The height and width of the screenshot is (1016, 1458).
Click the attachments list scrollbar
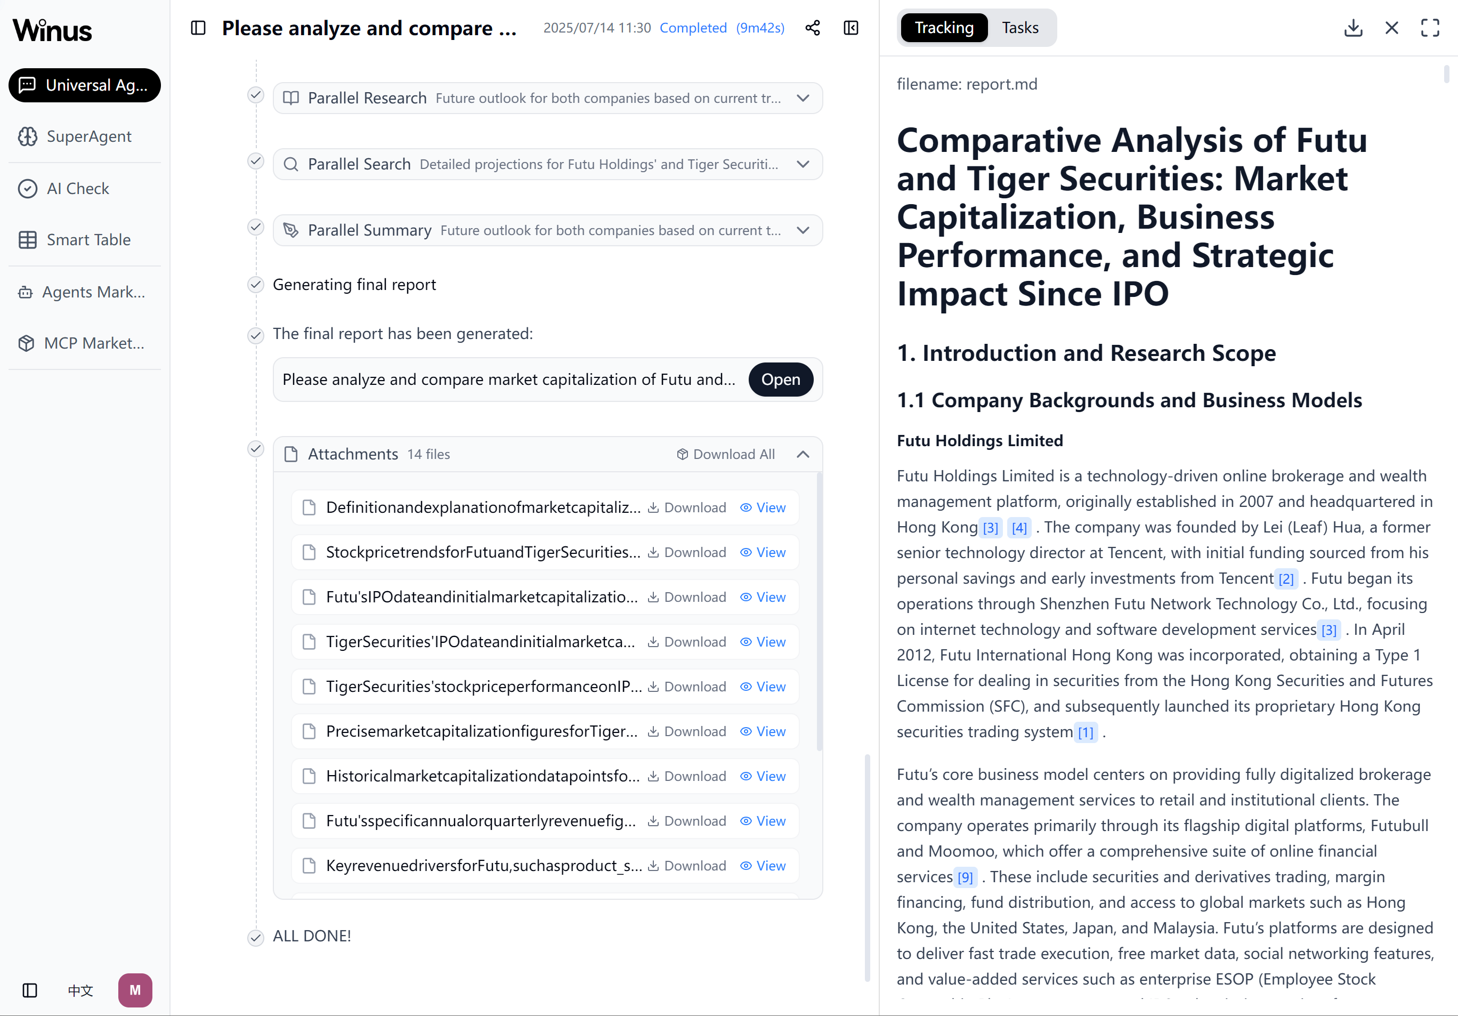click(x=819, y=610)
